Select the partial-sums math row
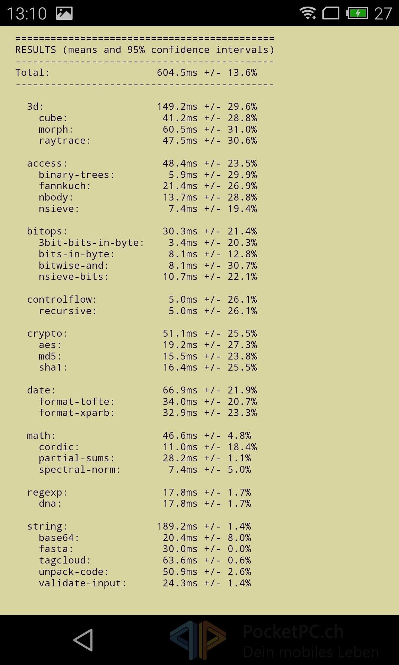This screenshot has height=665, width=399. coord(145,458)
